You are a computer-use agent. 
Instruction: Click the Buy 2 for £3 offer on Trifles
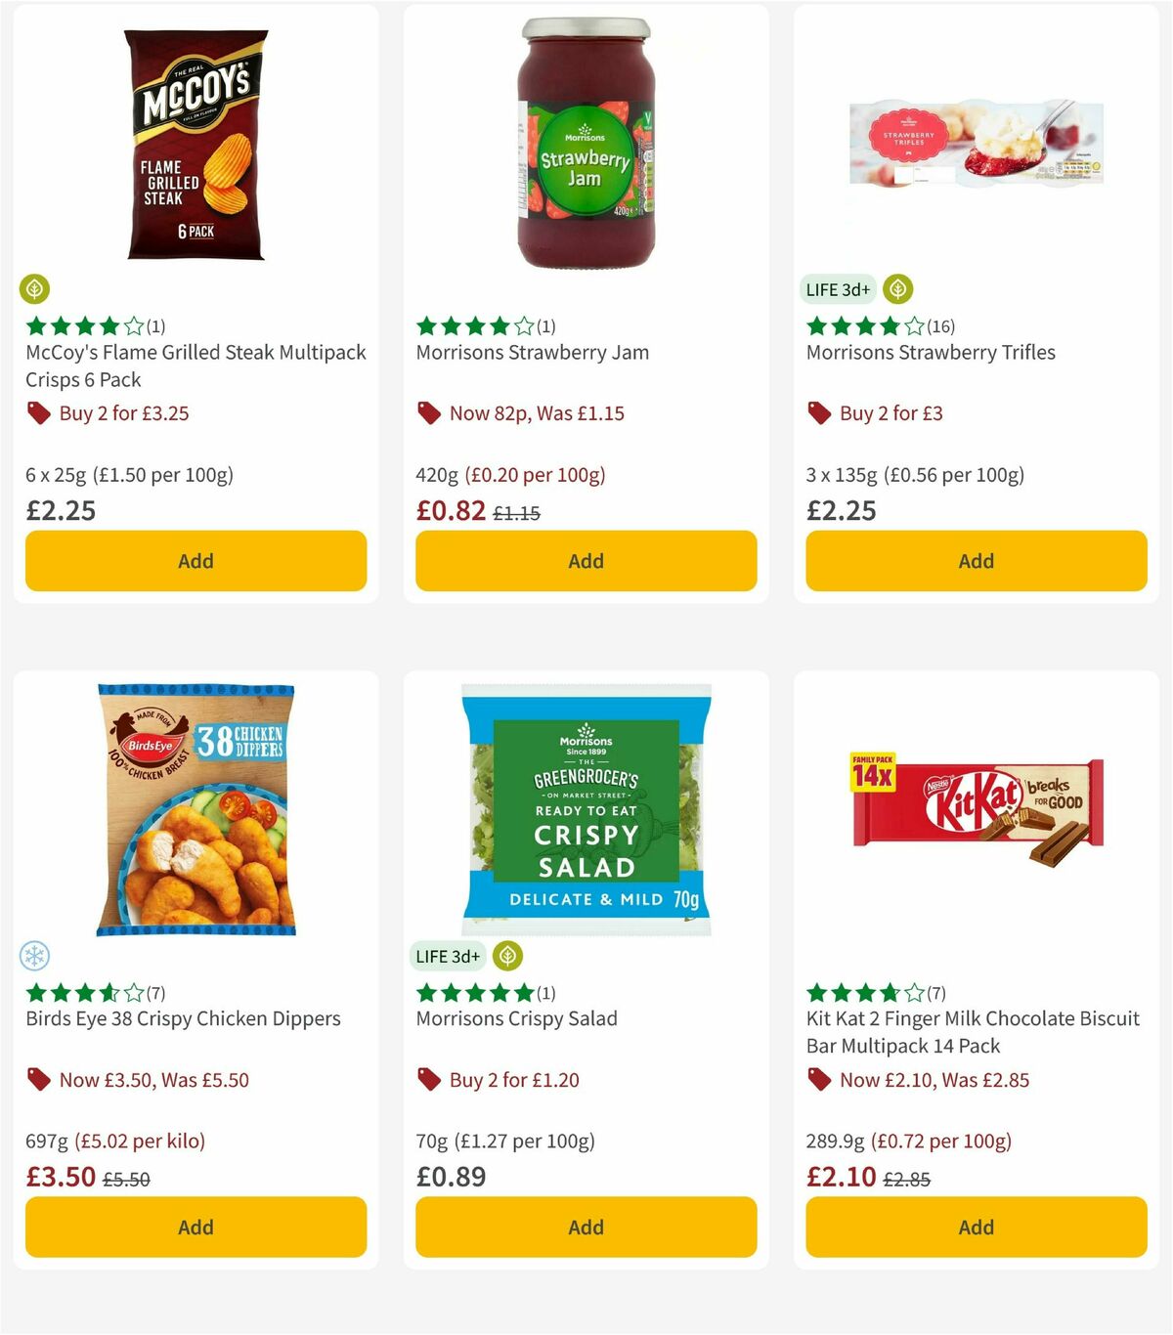tap(891, 412)
